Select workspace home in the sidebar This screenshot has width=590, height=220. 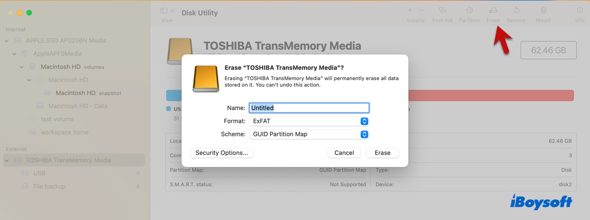pos(64,132)
